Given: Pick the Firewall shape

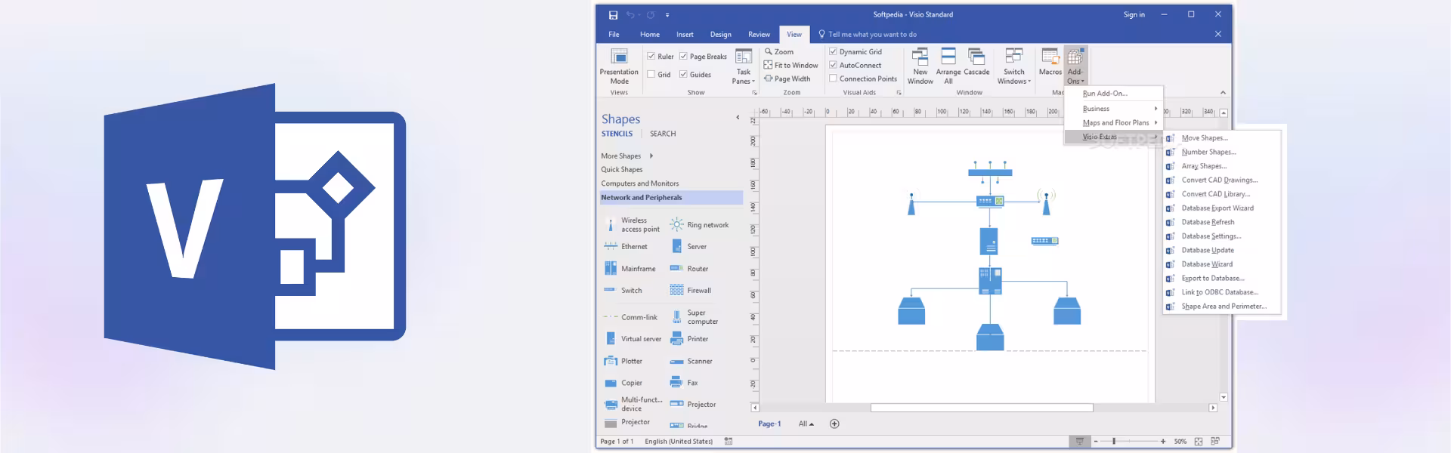Looking at the screenshot, I should coord(691,291).
